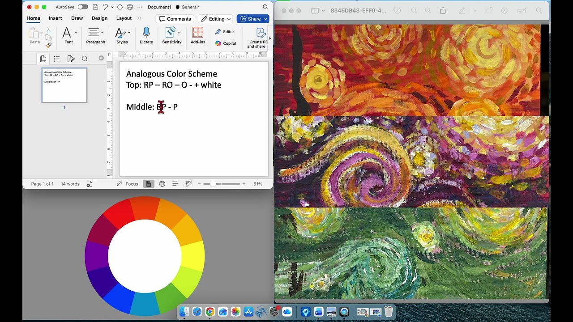Click the Print icon in title bar

pos(130,7)
